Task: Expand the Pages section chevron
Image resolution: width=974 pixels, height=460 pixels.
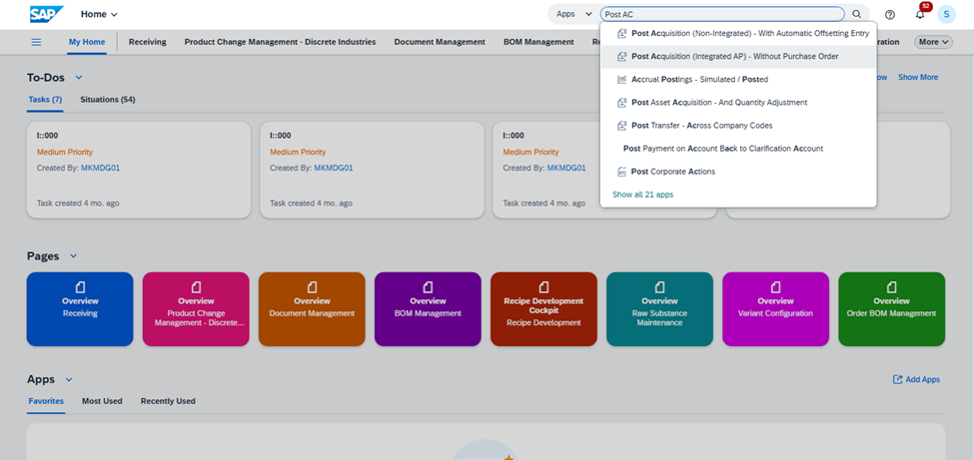Action: pos(73,256)
